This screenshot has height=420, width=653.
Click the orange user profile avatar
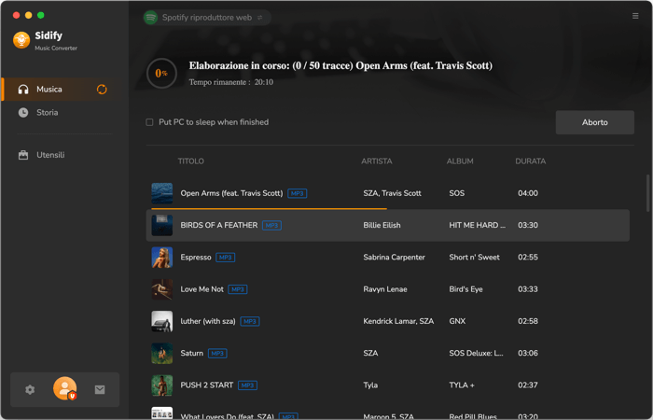65,388
